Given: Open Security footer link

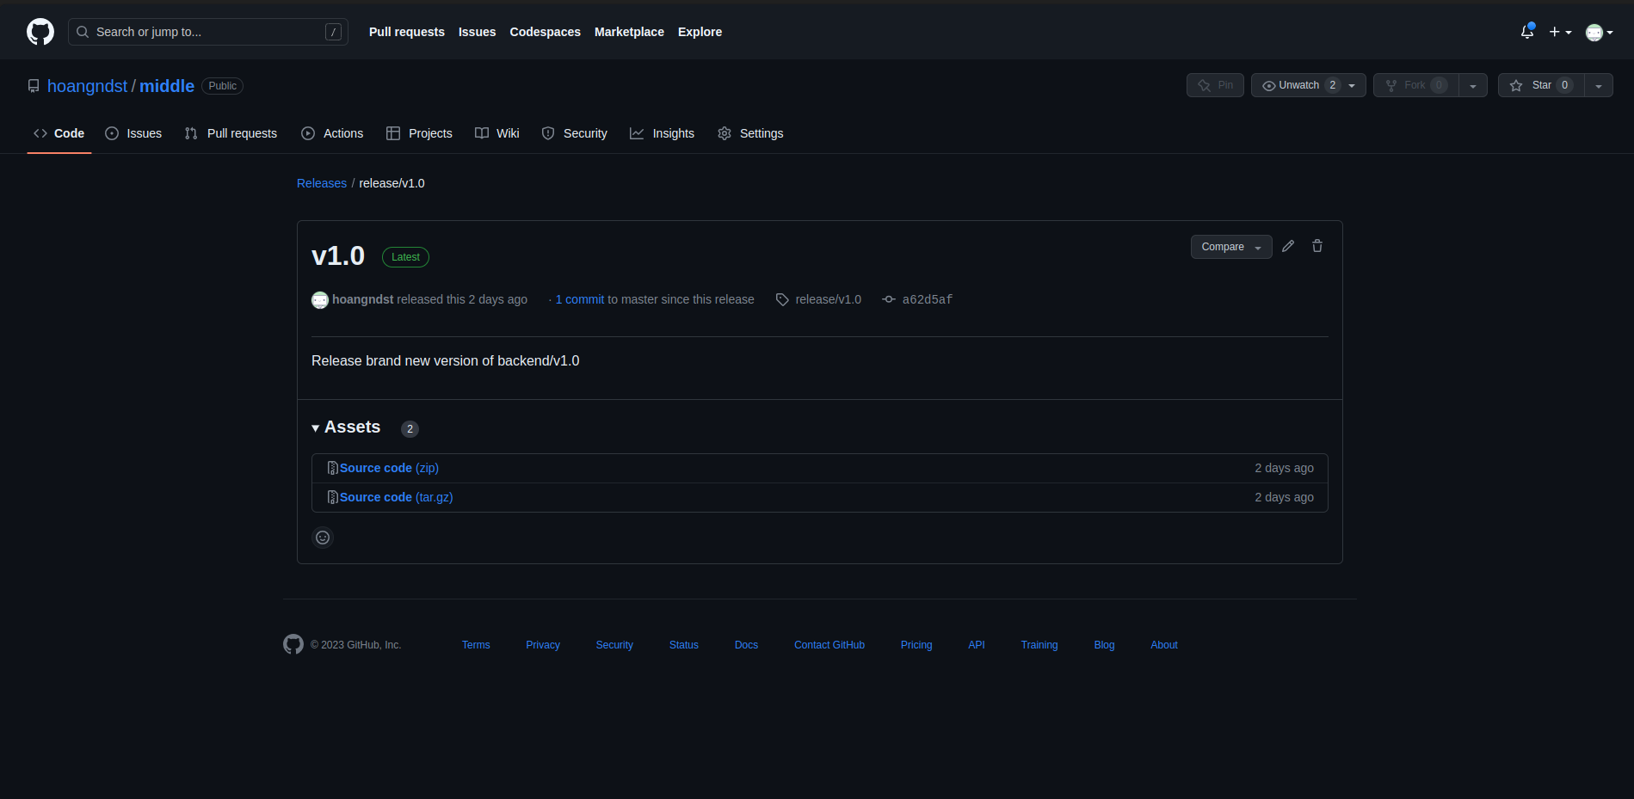Looking at the screenshot, I should (614, 645).
